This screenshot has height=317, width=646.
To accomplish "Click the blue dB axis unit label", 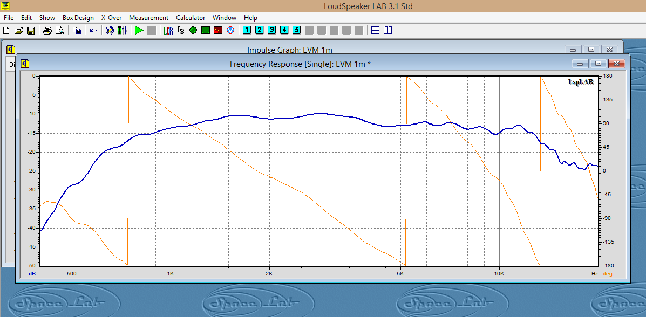I will 32,273.
